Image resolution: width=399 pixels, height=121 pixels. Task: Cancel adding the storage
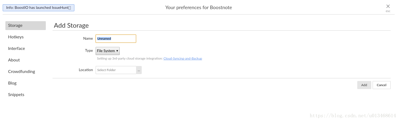tap(381, 85)
